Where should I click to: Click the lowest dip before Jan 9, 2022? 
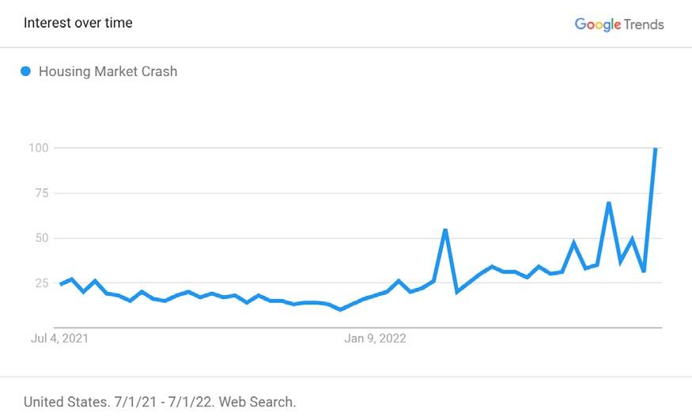[x=340, y=309]
